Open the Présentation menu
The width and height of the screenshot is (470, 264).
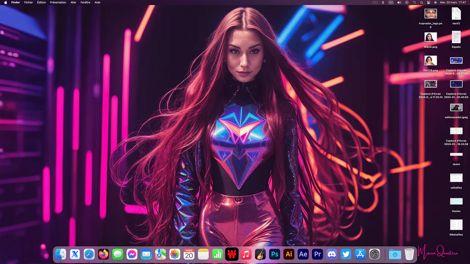(x=58, y=2)
